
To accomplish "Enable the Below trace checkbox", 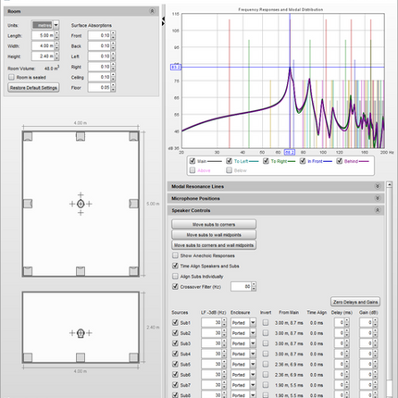I will pyautogui.click(x=229, y=170).
